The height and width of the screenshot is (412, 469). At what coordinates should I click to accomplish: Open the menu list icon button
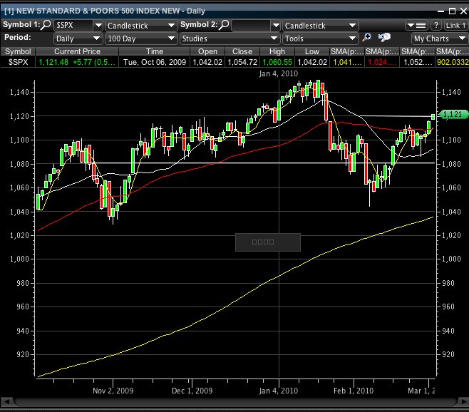[x=421, y=25]
